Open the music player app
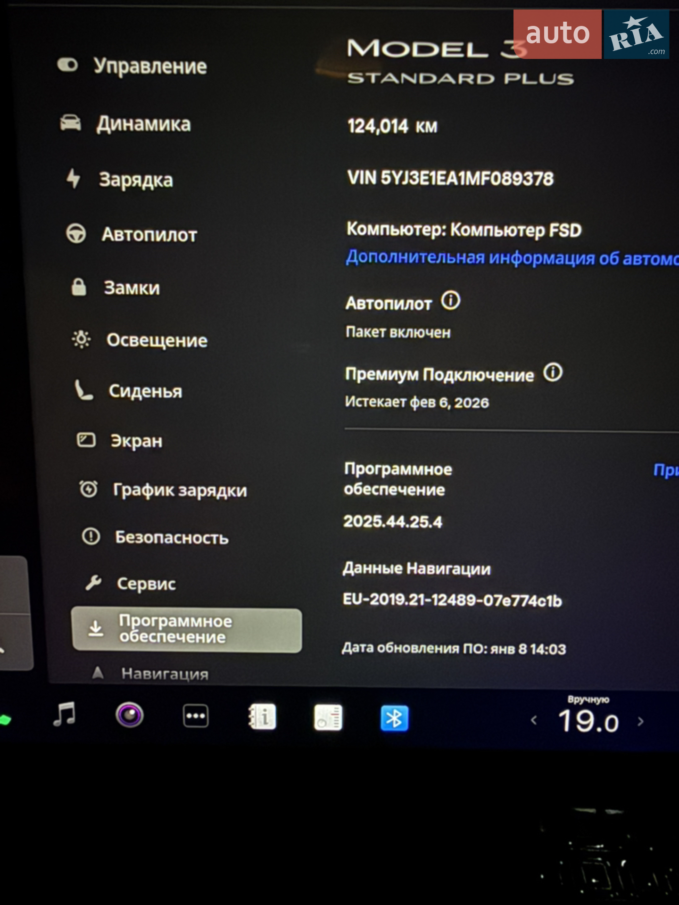 click(x=65, y=714)
